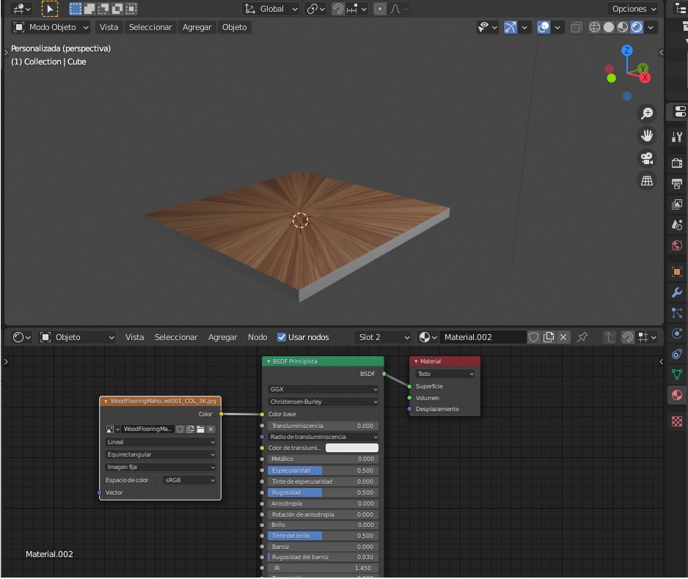
Task: Open the Opciones button
Action: 634,9
